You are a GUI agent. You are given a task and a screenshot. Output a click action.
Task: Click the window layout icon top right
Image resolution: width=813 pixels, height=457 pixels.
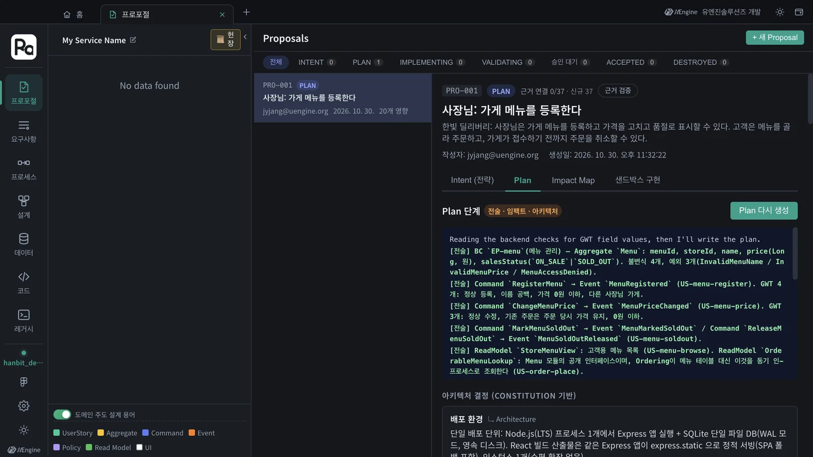799,12
